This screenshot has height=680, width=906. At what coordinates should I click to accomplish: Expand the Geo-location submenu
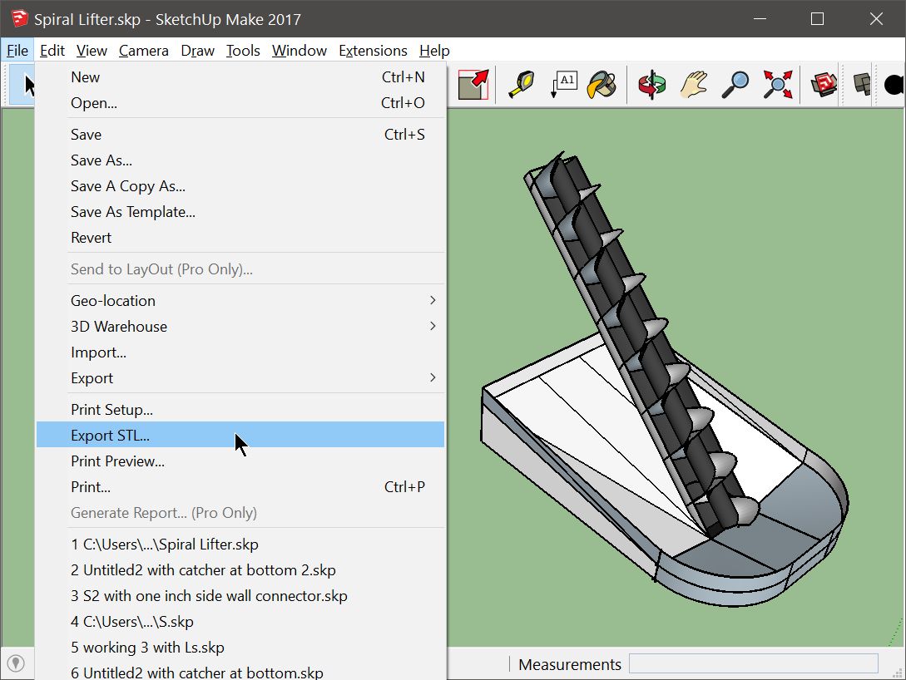pos(240,301)
